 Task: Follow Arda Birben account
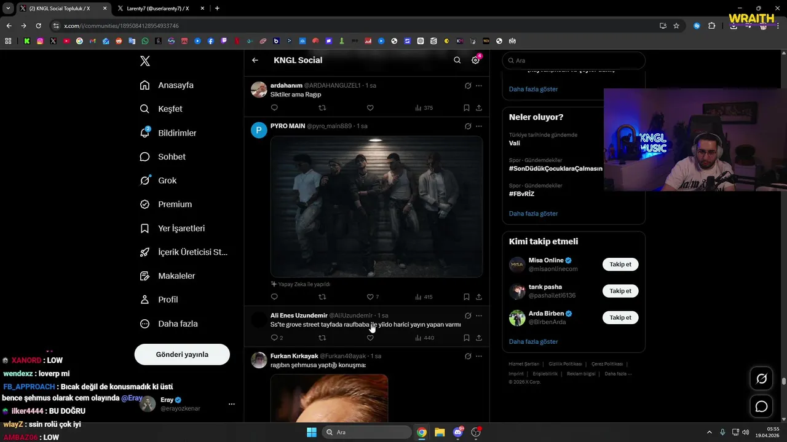tap(620, 317)
